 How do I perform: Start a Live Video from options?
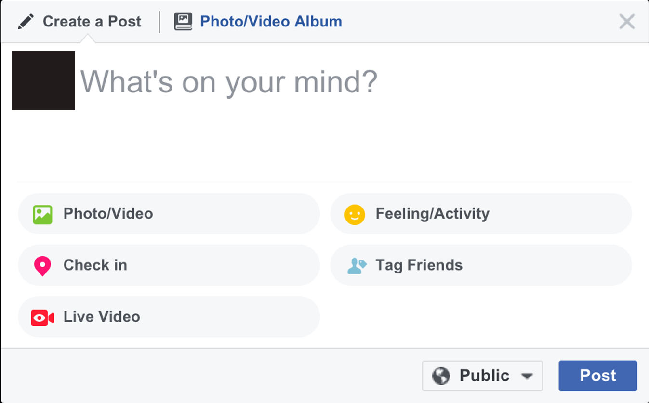pos(169,317)
